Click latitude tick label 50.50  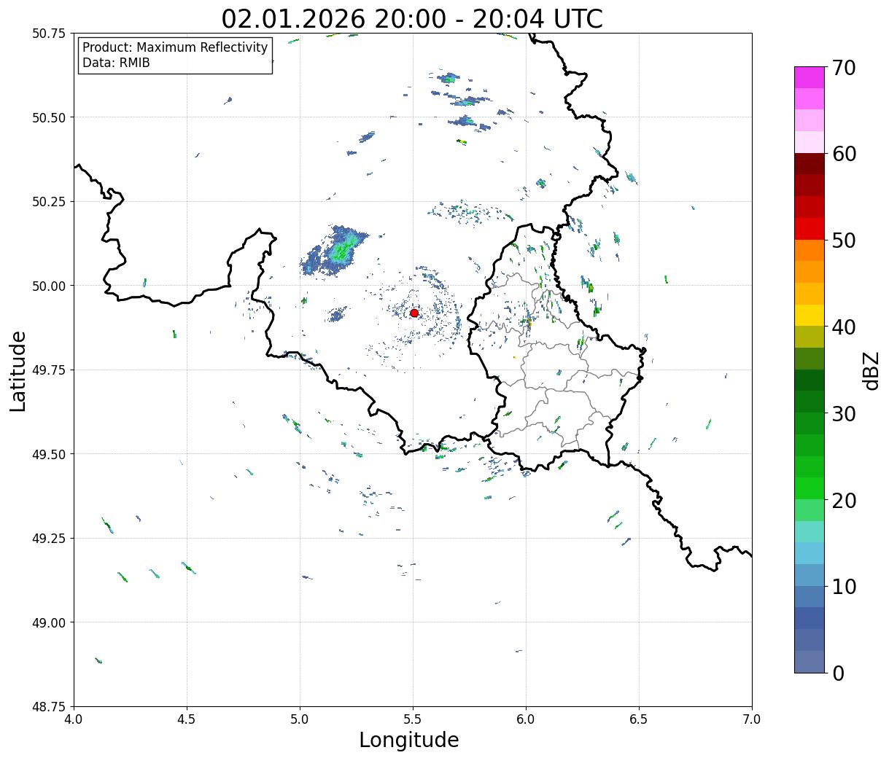click(49, 117)
